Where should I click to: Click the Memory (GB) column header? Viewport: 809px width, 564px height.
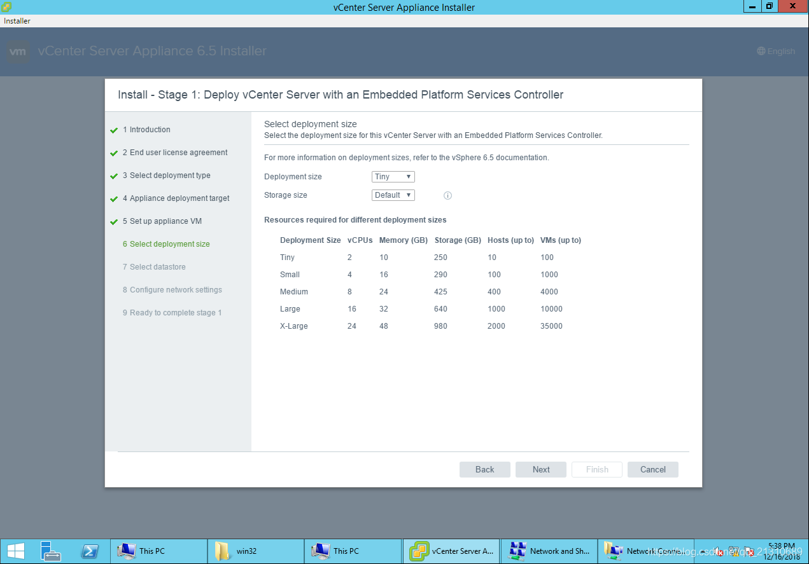(404, 240)
